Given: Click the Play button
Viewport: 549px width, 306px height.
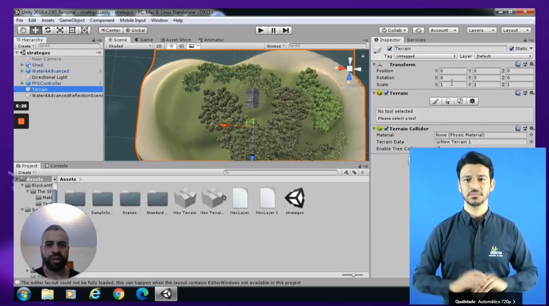Looking at the screenshot, I should [261, 30].
